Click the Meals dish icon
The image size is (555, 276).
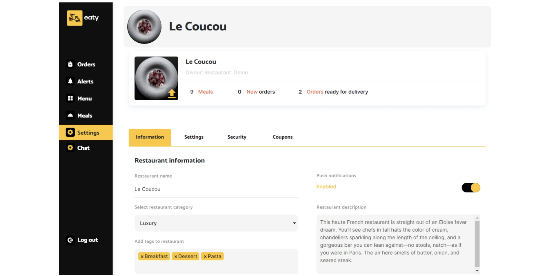[x=70, y=115]
